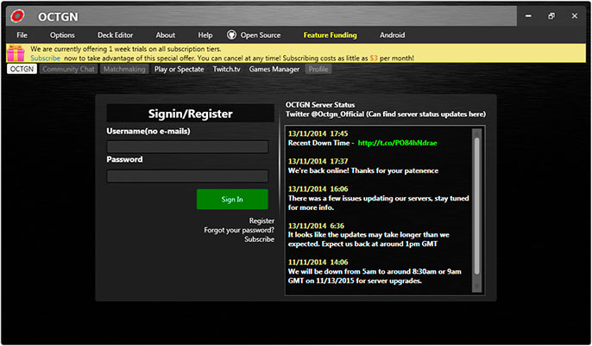The image size is (592, 346).
Task: Focus the Username input field
Action: pos(187,146)
